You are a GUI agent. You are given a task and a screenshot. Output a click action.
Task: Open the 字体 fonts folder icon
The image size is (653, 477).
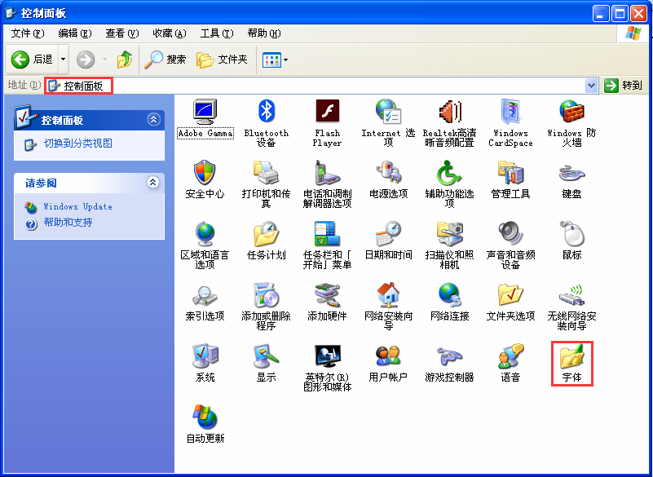click(x=571, y=356)
